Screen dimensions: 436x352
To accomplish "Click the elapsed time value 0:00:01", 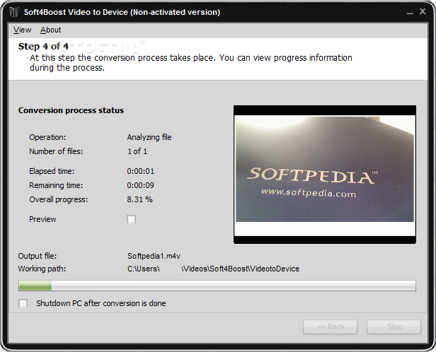I will tap(140, 171).
